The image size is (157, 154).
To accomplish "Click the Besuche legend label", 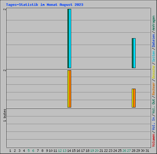I will (154, 72).
